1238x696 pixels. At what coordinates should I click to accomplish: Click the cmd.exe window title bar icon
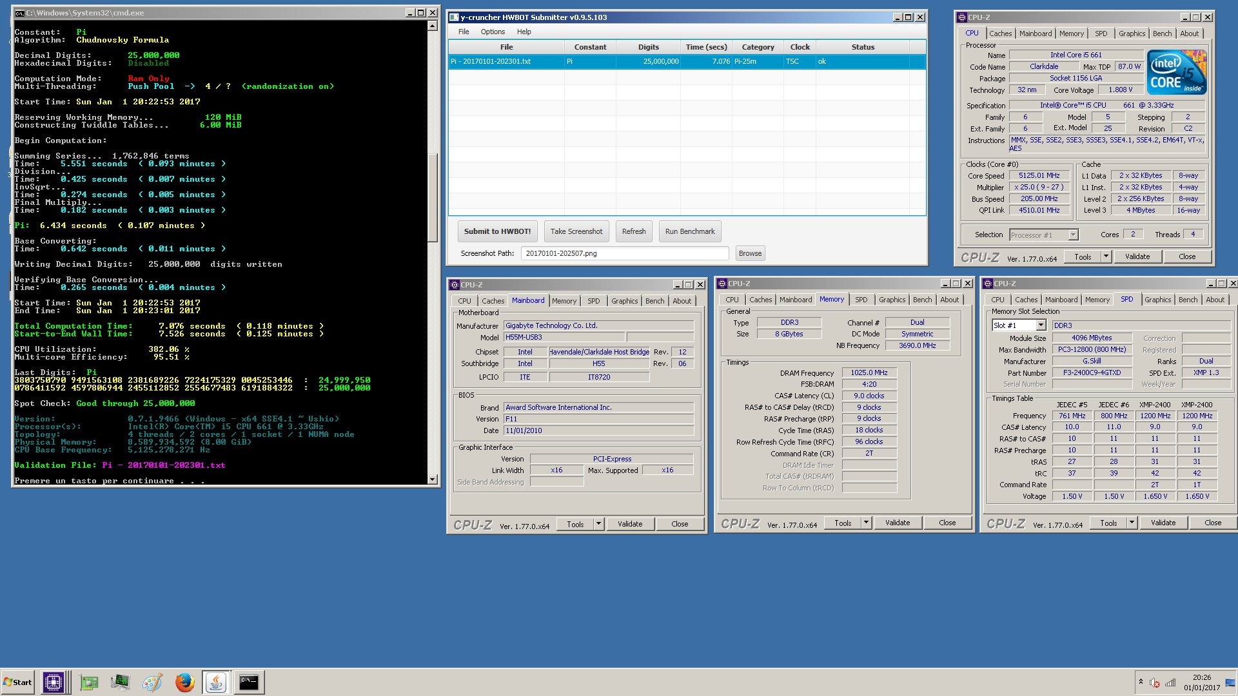[19, 13]
